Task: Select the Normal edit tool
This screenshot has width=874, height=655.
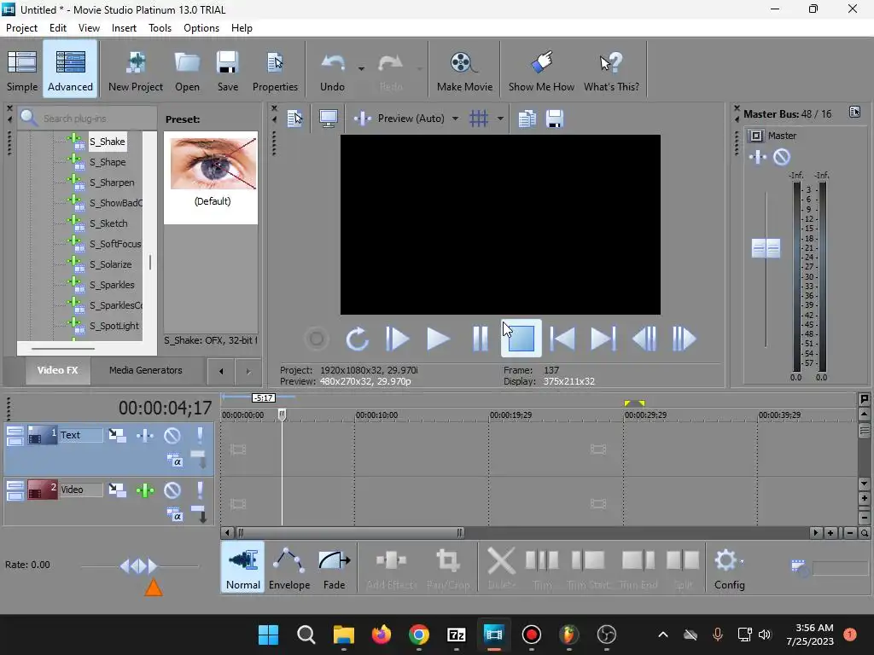Action: coord(243,567)
